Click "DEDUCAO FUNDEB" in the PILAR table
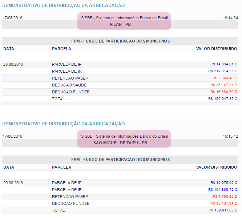 click(x=71, y=92)
